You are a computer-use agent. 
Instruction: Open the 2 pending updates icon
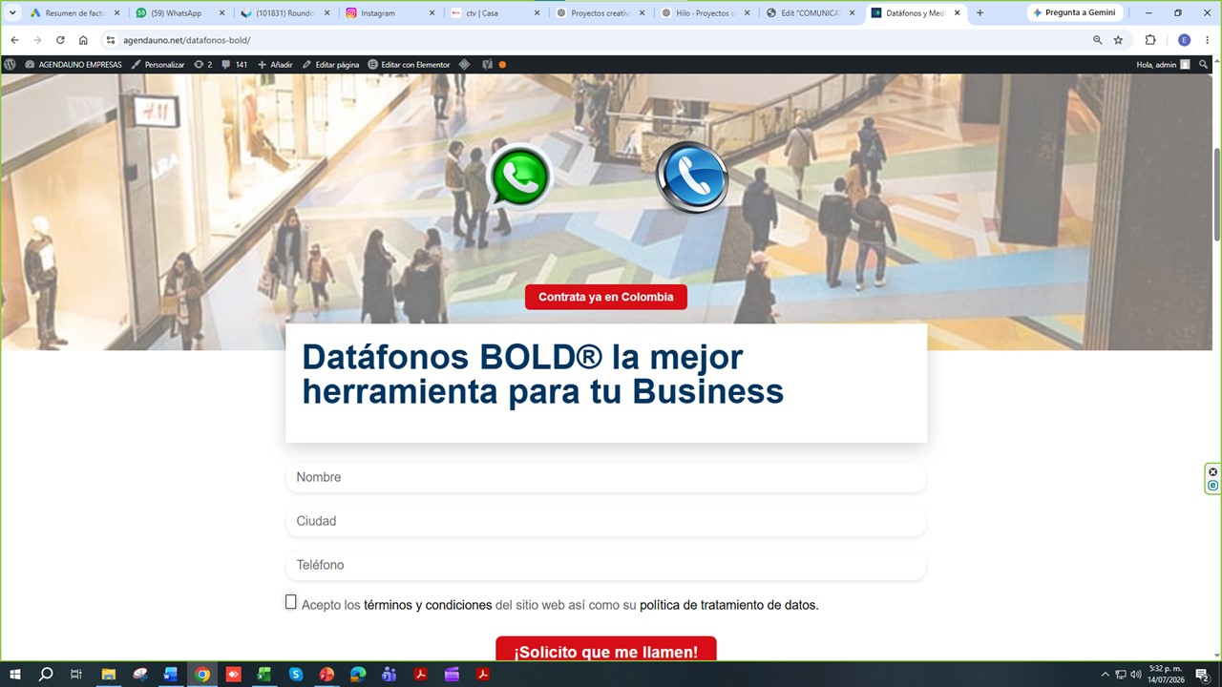[x=202, y=65]
